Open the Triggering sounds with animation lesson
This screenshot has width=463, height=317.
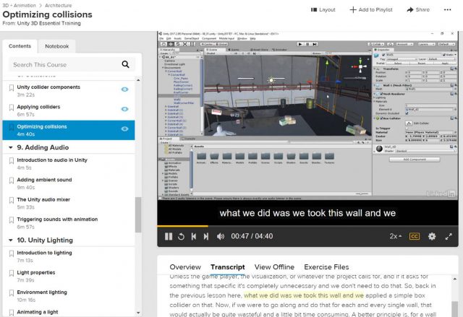57,220
